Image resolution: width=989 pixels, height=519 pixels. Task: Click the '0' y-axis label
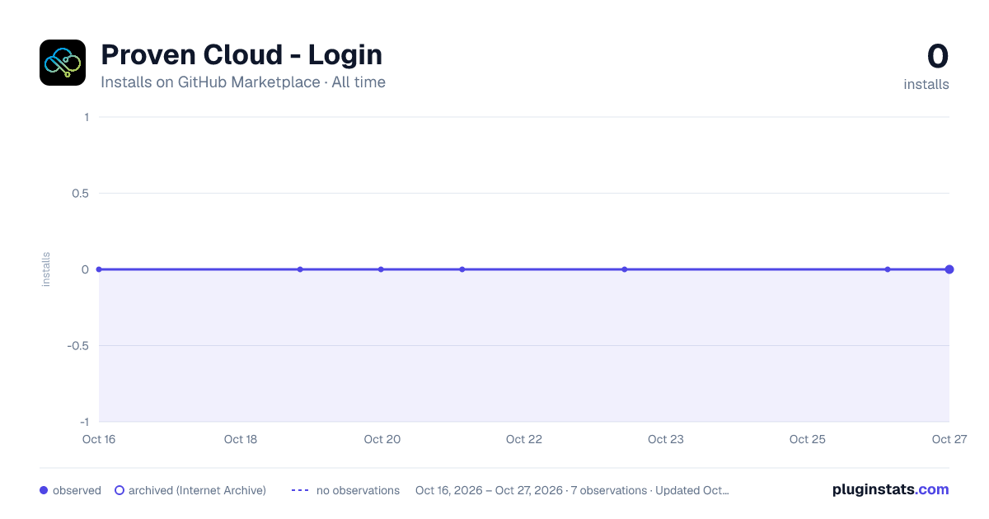pos(86,269)
